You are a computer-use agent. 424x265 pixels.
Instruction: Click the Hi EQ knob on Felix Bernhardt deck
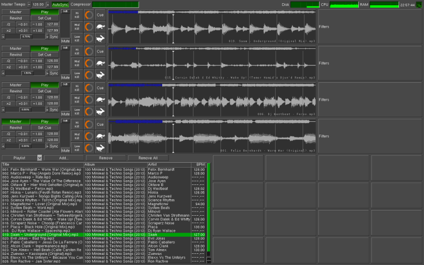pyautogui.click(x=89, y=125)
